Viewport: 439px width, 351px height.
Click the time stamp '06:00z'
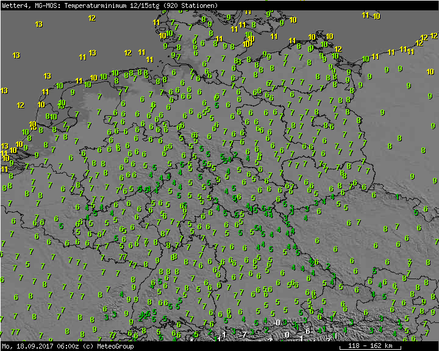[68, 346]
